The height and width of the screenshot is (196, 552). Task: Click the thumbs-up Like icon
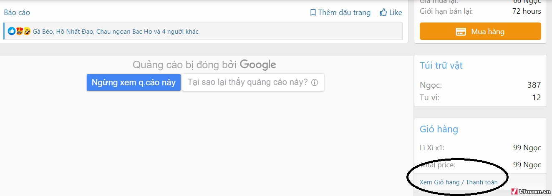point(383,12)
